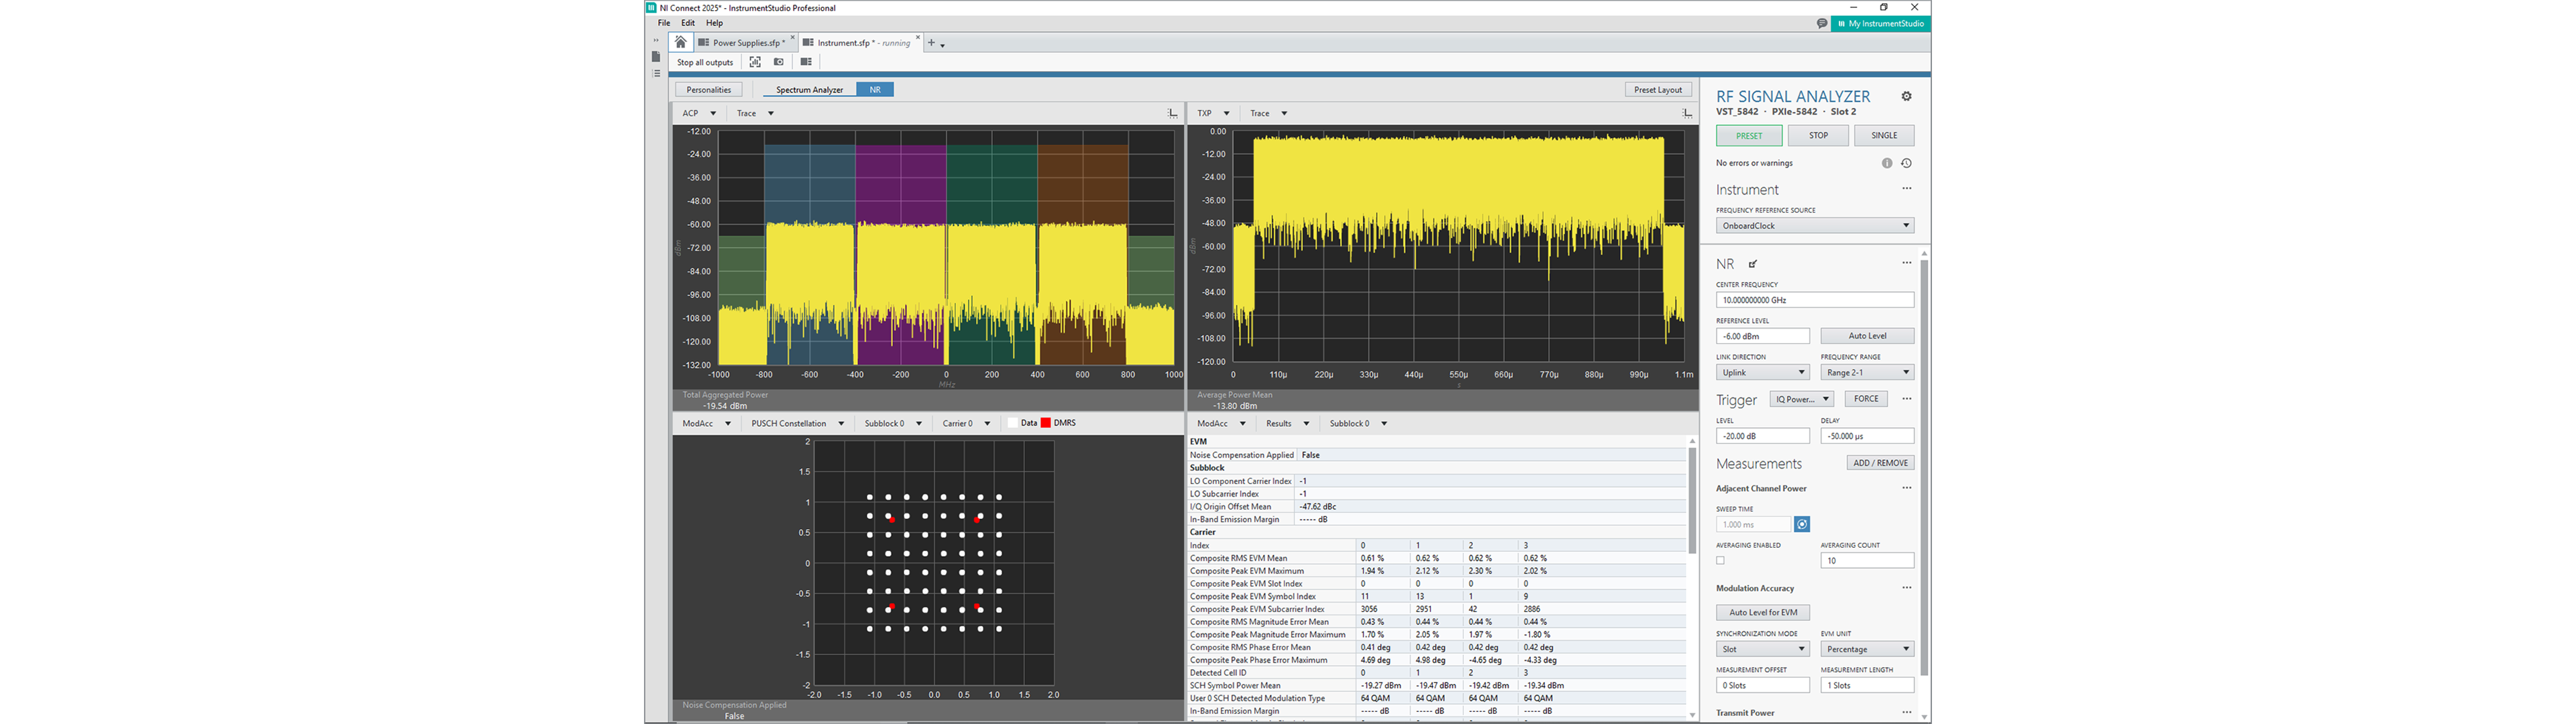2576x724 pixels.
Task: Click the auto sweep time blue icon
Action: pyautogui.click(x=1802, y=524)
